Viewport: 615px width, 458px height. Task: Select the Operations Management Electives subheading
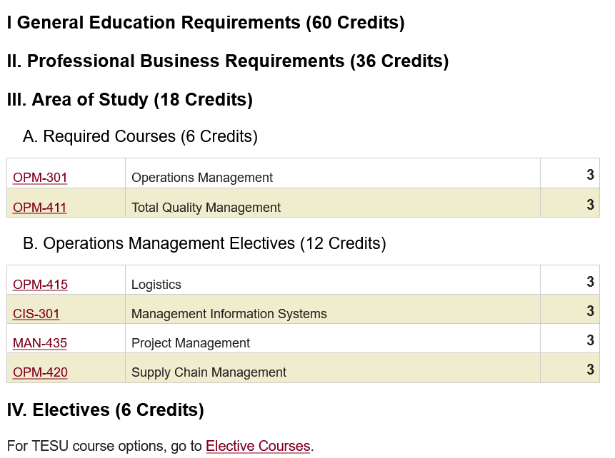tap(204, 244)
